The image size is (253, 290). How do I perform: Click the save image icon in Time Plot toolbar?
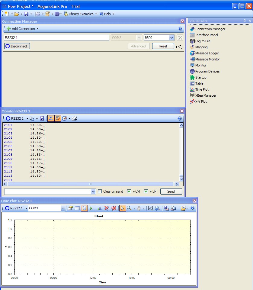click(x=166, y=208)
